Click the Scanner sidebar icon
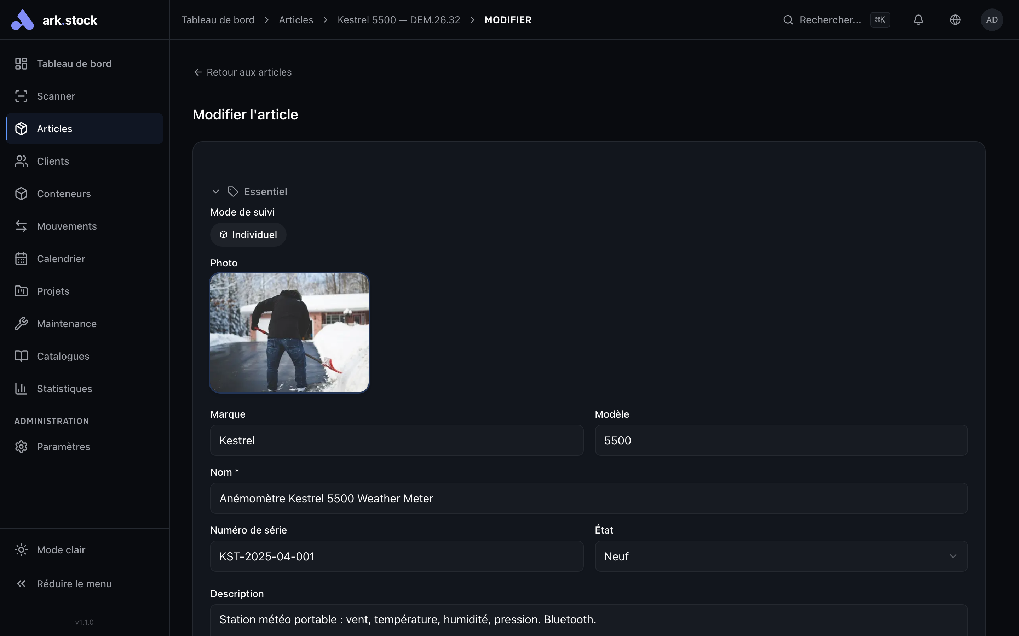This screenshot has width=1019, height=636. [21, 96]
